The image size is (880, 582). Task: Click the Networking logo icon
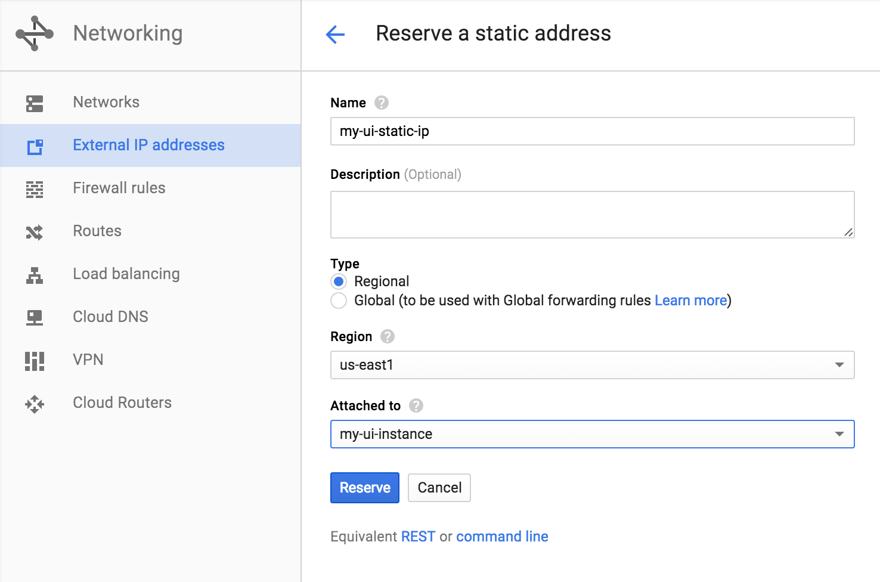35,33
